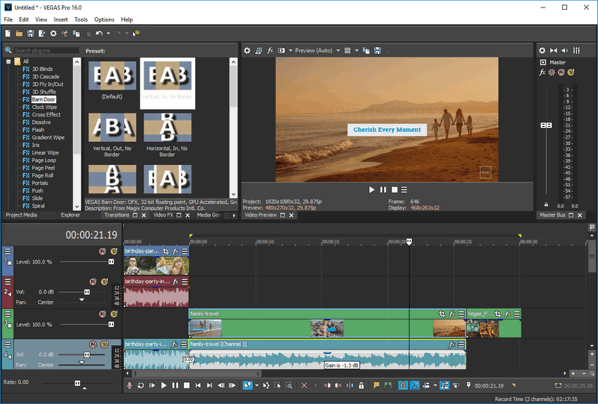The image size is (598, 404).
Task: Choose the Zoom Edit magnifier tool
Action: coord(289,385)
